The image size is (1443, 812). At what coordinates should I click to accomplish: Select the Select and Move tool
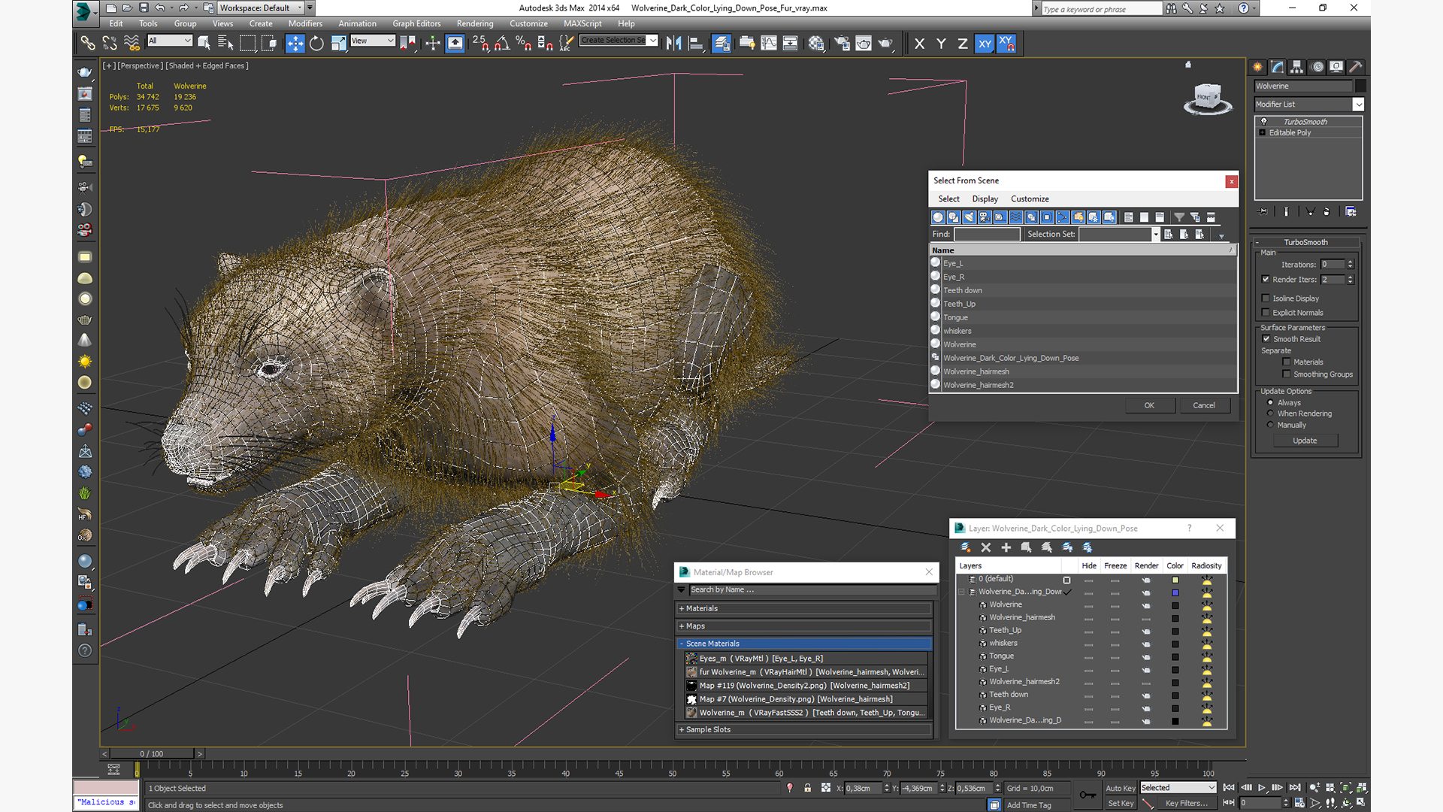pyautogui.click(x=295, y=44)
